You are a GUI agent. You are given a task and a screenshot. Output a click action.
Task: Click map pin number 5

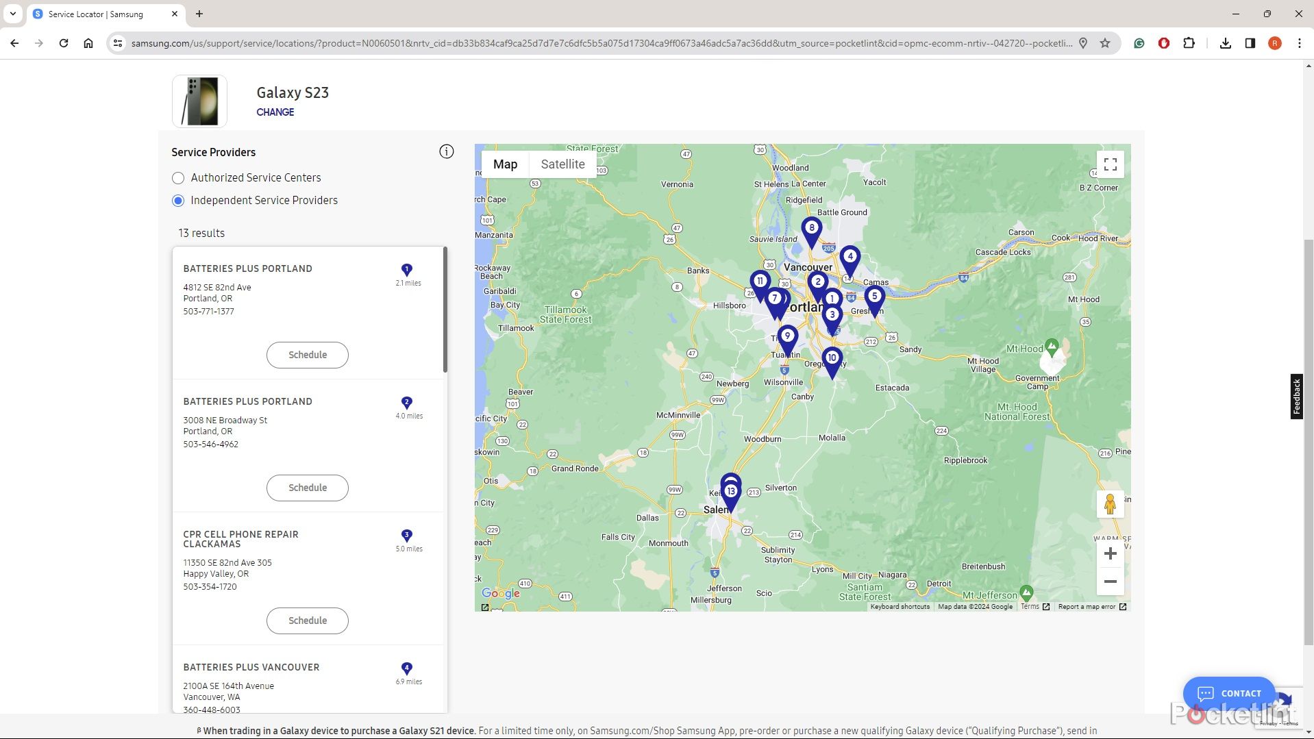tap(874, 300)
